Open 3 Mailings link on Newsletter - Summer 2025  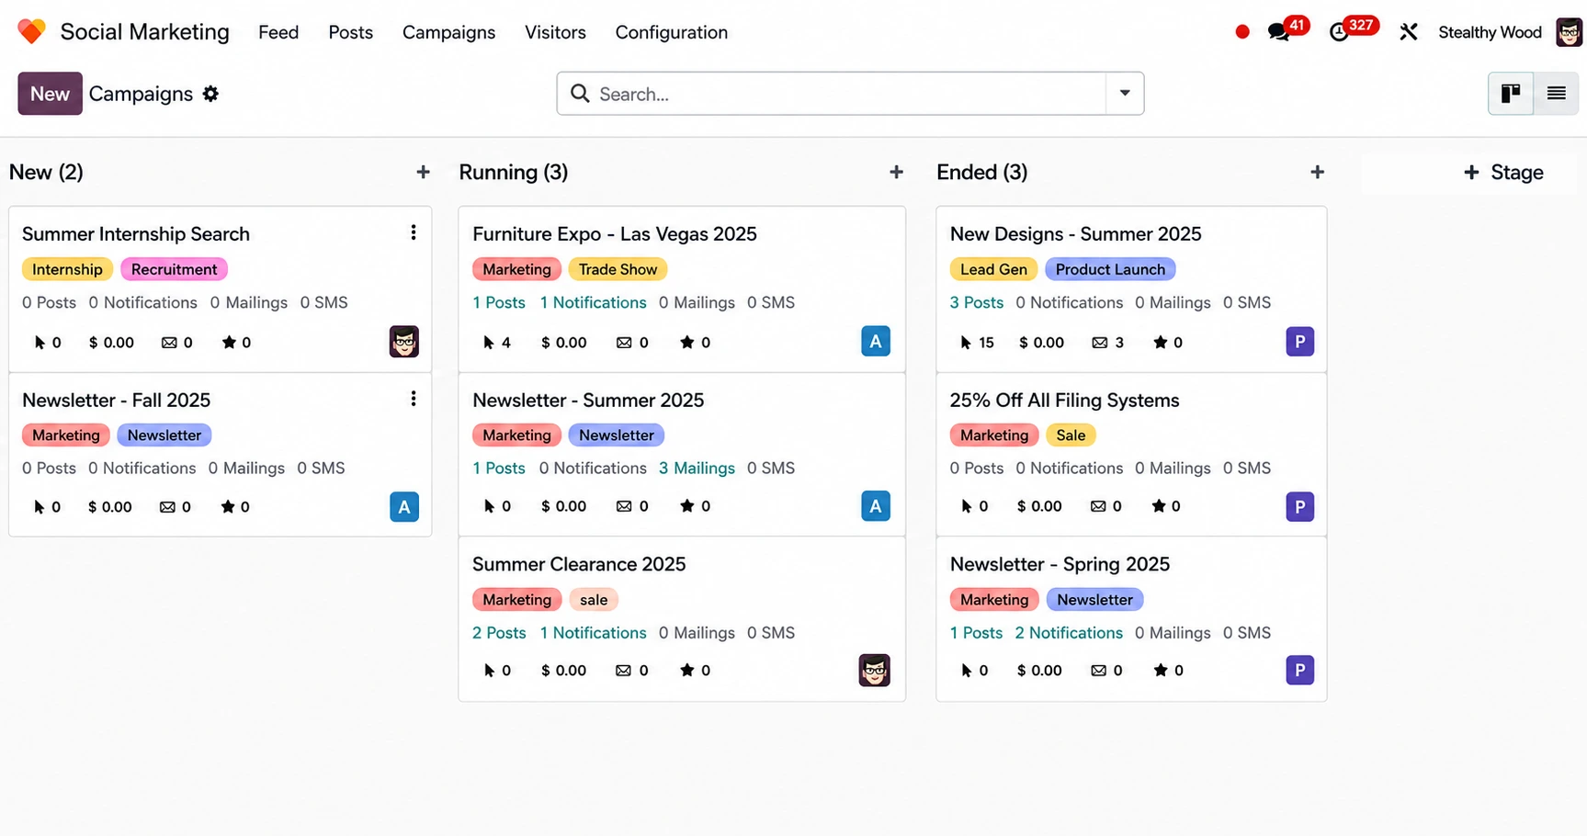coord(697,468)
